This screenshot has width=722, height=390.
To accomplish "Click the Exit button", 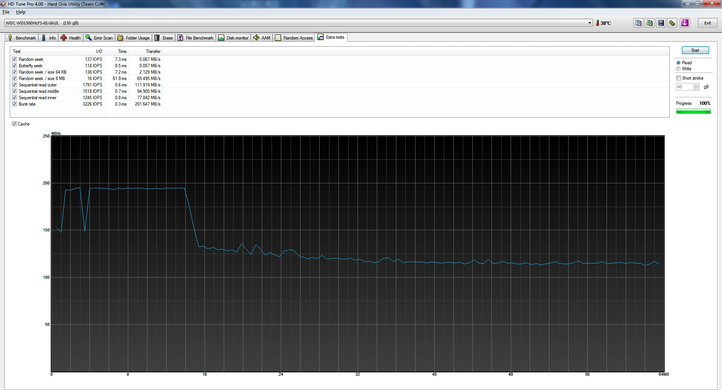I will coord(707,23).
